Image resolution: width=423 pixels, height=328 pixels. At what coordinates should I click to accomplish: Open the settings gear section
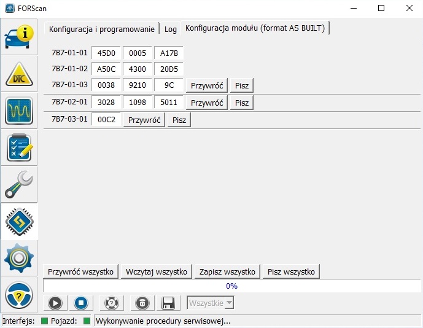19,259
